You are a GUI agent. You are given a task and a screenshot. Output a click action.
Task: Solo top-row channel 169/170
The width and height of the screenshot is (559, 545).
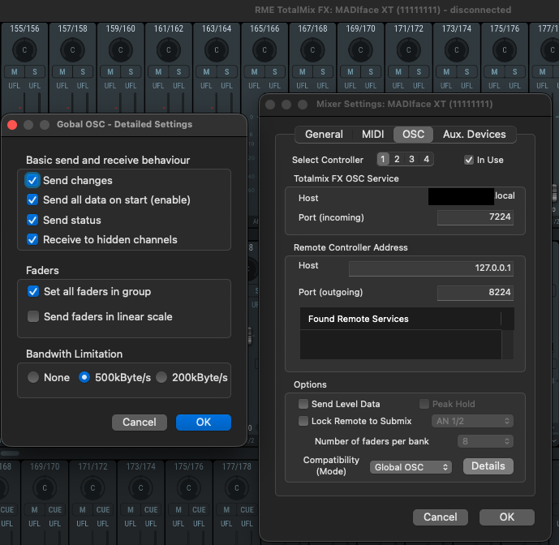tap(371, 71)
